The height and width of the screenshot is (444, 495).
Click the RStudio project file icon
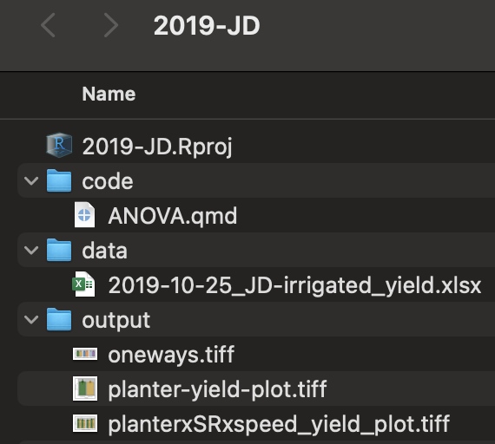coord(59,146)
